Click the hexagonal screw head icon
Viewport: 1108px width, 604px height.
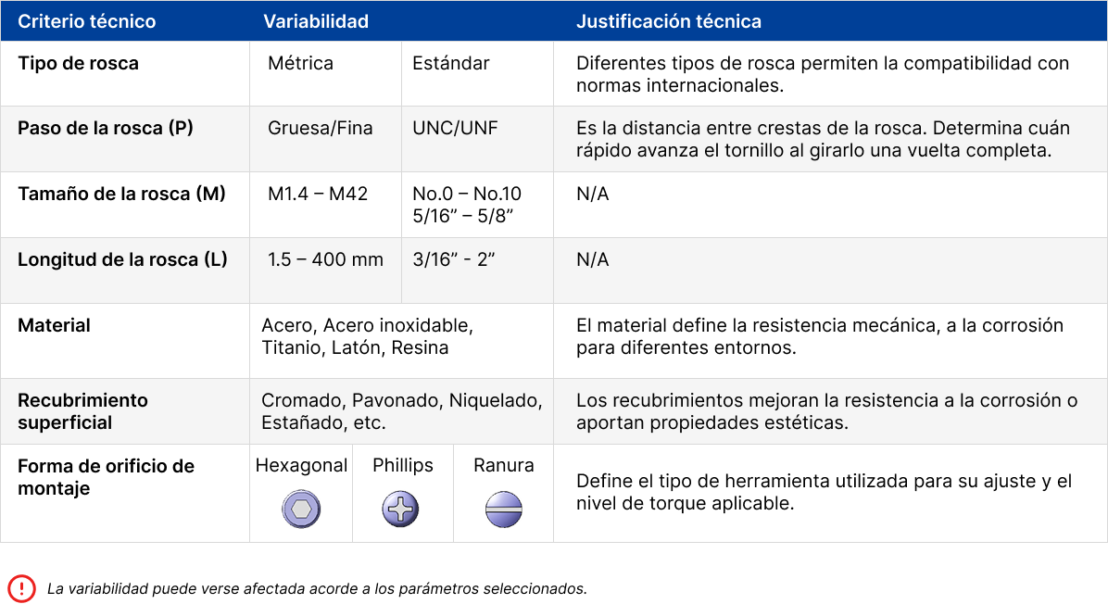[301, 509]
